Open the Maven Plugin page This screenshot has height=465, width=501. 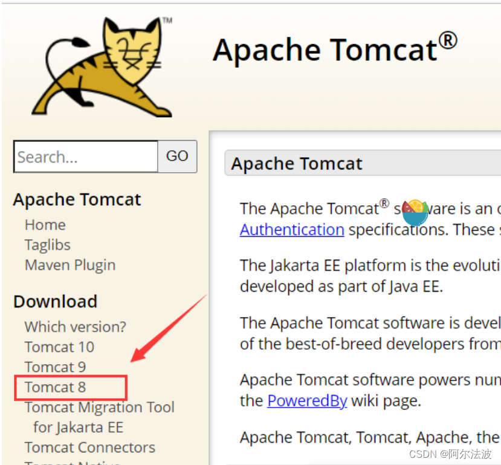69,265
